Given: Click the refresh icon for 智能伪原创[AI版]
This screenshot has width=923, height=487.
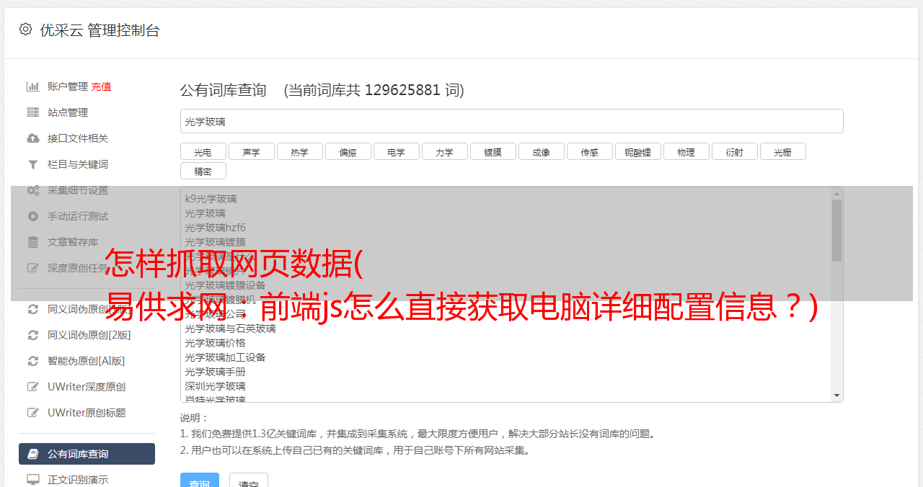Looking at the screenshot, I should click(32, 361).
